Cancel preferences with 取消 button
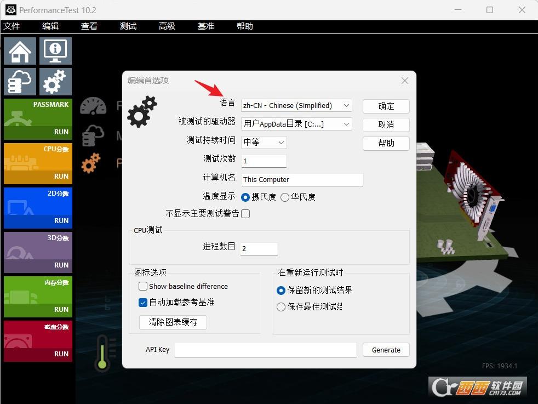This screenshot has height=404, width=538. coord(386,124)
